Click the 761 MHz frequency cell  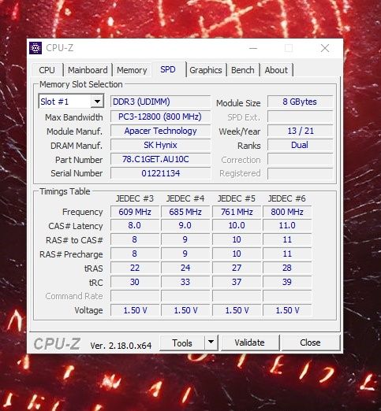click(x=237, y=212)
